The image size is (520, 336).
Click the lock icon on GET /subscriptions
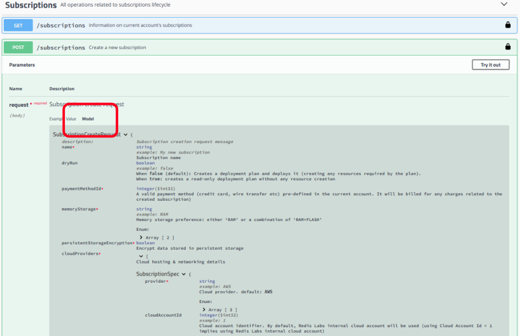coord(507,25)
